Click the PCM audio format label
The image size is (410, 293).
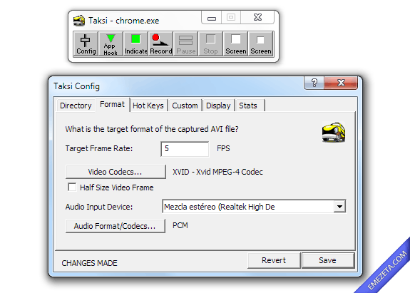point(180,225)
